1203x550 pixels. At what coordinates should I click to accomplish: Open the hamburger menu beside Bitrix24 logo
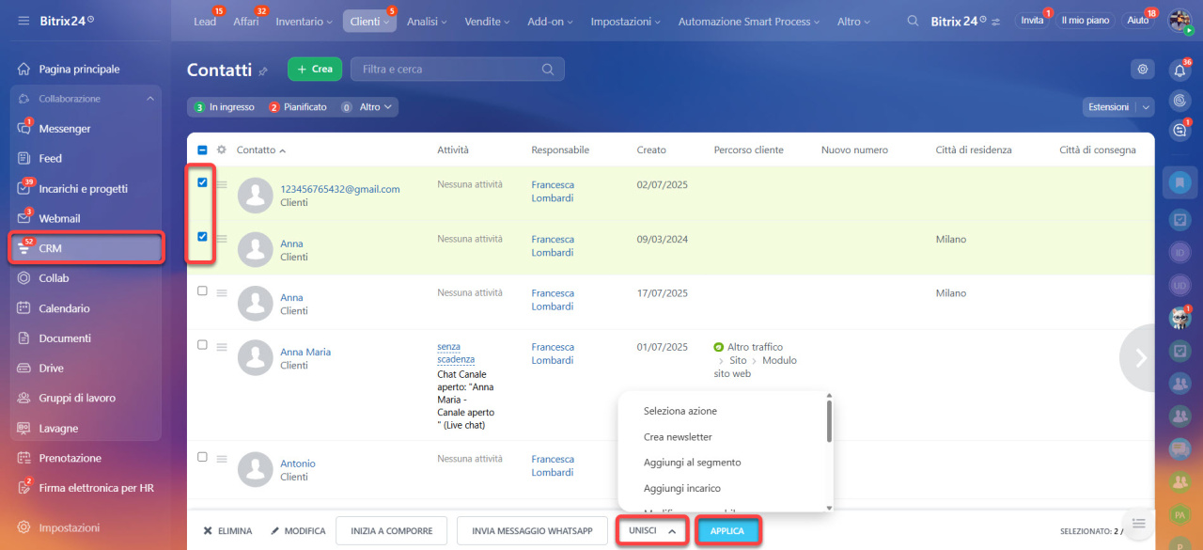coord(23,21)
